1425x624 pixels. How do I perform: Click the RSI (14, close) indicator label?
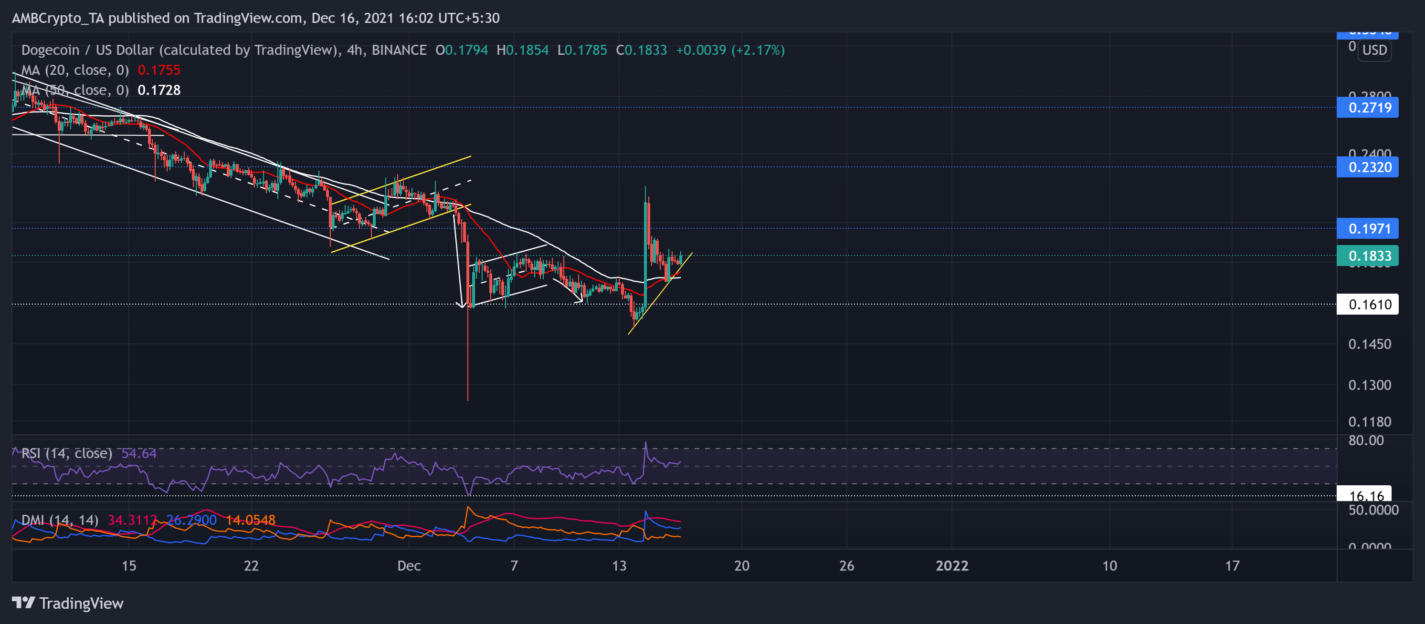tap(66, 453)
